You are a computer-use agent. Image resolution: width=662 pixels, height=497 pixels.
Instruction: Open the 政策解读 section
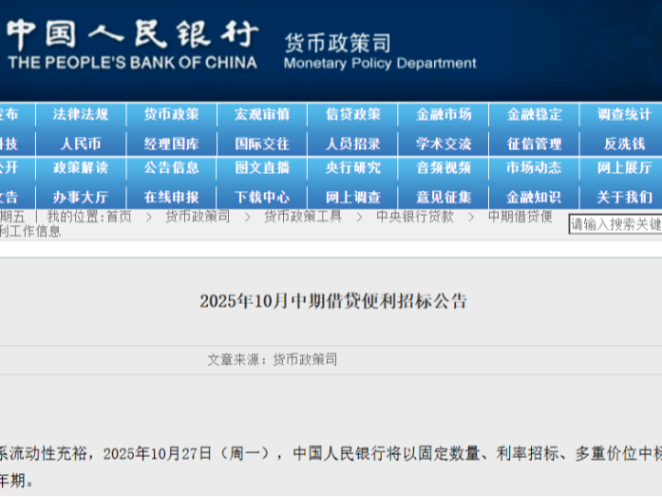tap(81, 167)
